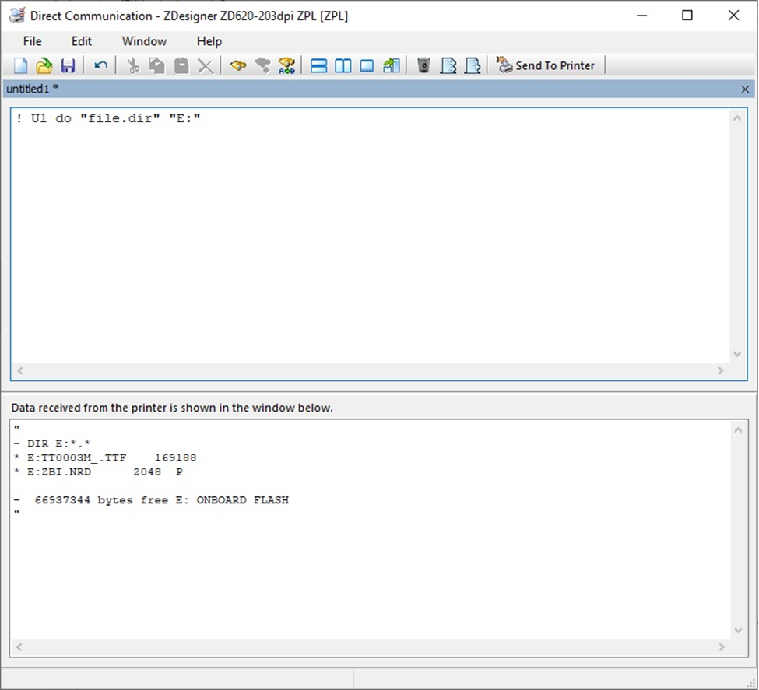Select the horizontal split layout icon
Image resolution: width=759 pixels, height=690 pixels.
(318, 65)
